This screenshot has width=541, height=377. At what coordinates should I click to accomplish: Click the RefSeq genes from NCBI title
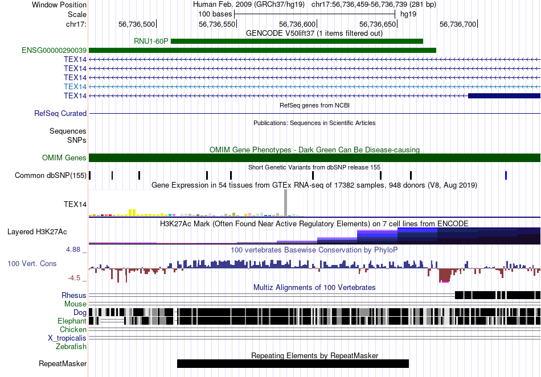point(314,105)
